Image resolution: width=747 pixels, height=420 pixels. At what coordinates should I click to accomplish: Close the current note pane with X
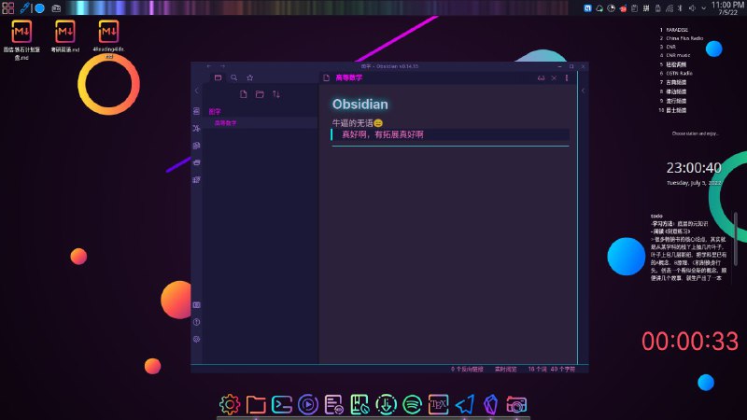pyautogui.click(x=554, y=77)
